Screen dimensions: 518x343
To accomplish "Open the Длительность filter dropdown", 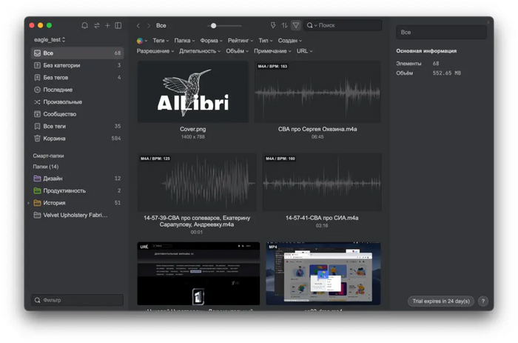I will click(199, 51).
